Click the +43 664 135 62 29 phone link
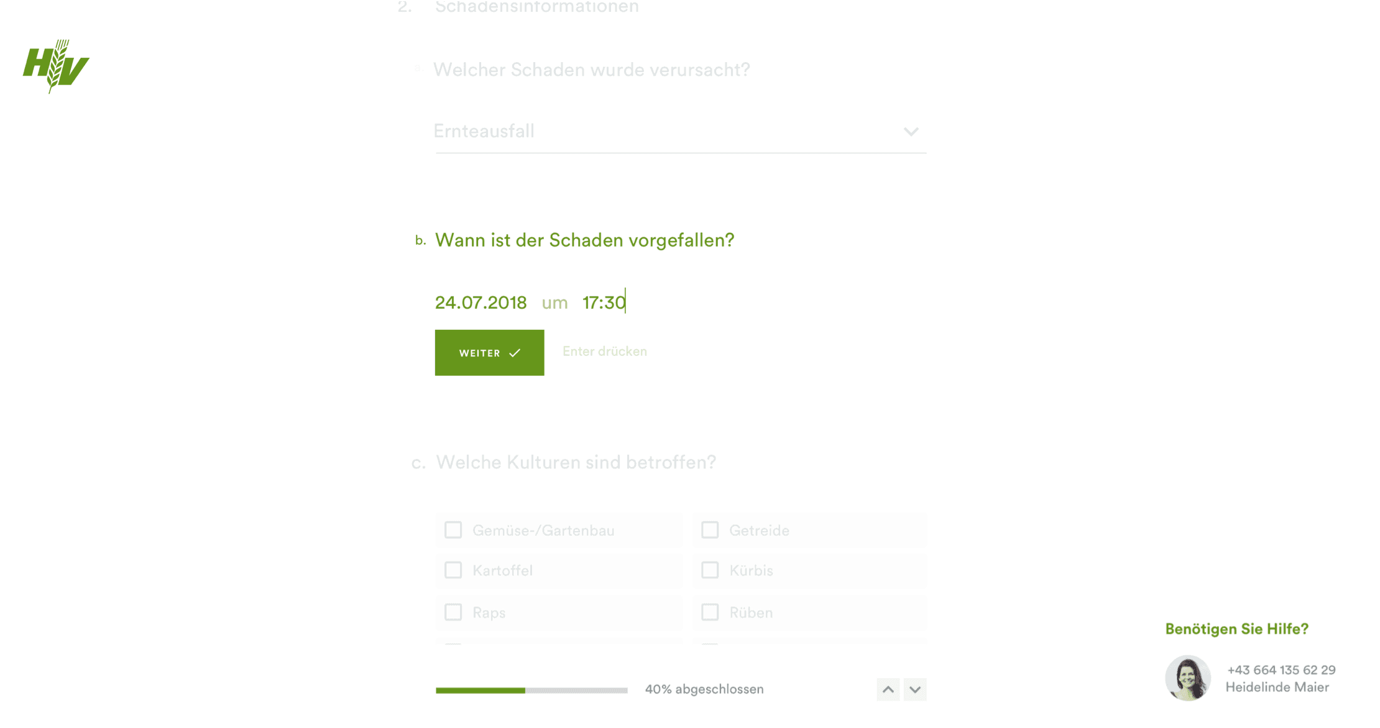1380x728 pixels. [1282, 669]
